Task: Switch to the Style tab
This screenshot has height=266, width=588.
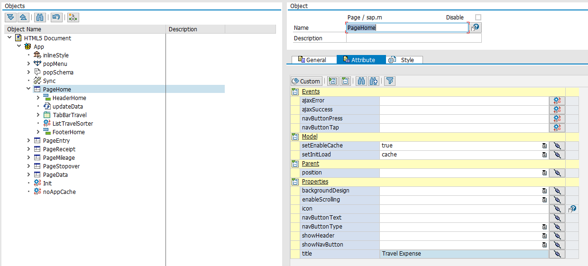Action: [403, 60]
